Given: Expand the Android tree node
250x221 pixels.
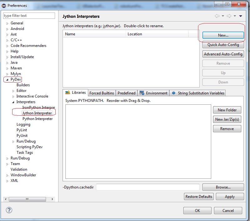Looking at the screenshot, I should tap(7, 29).
